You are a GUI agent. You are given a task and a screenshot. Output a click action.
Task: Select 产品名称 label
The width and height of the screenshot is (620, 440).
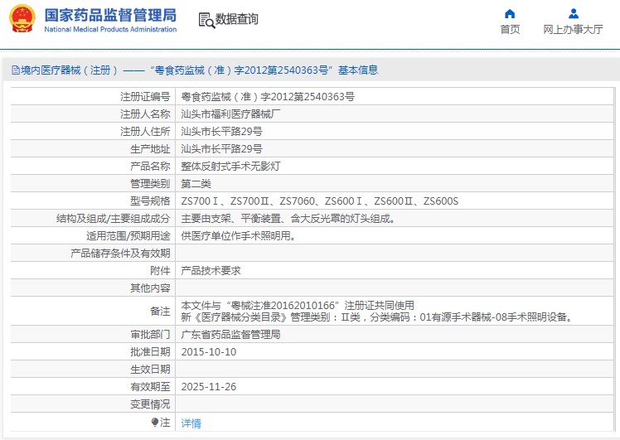click(150, 167)
